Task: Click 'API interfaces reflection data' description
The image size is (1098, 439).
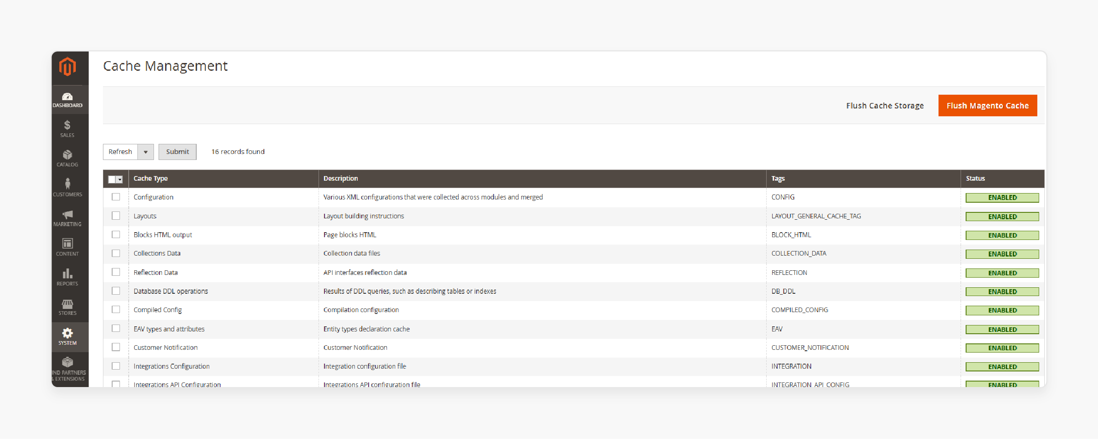Action: pos(365,273)
